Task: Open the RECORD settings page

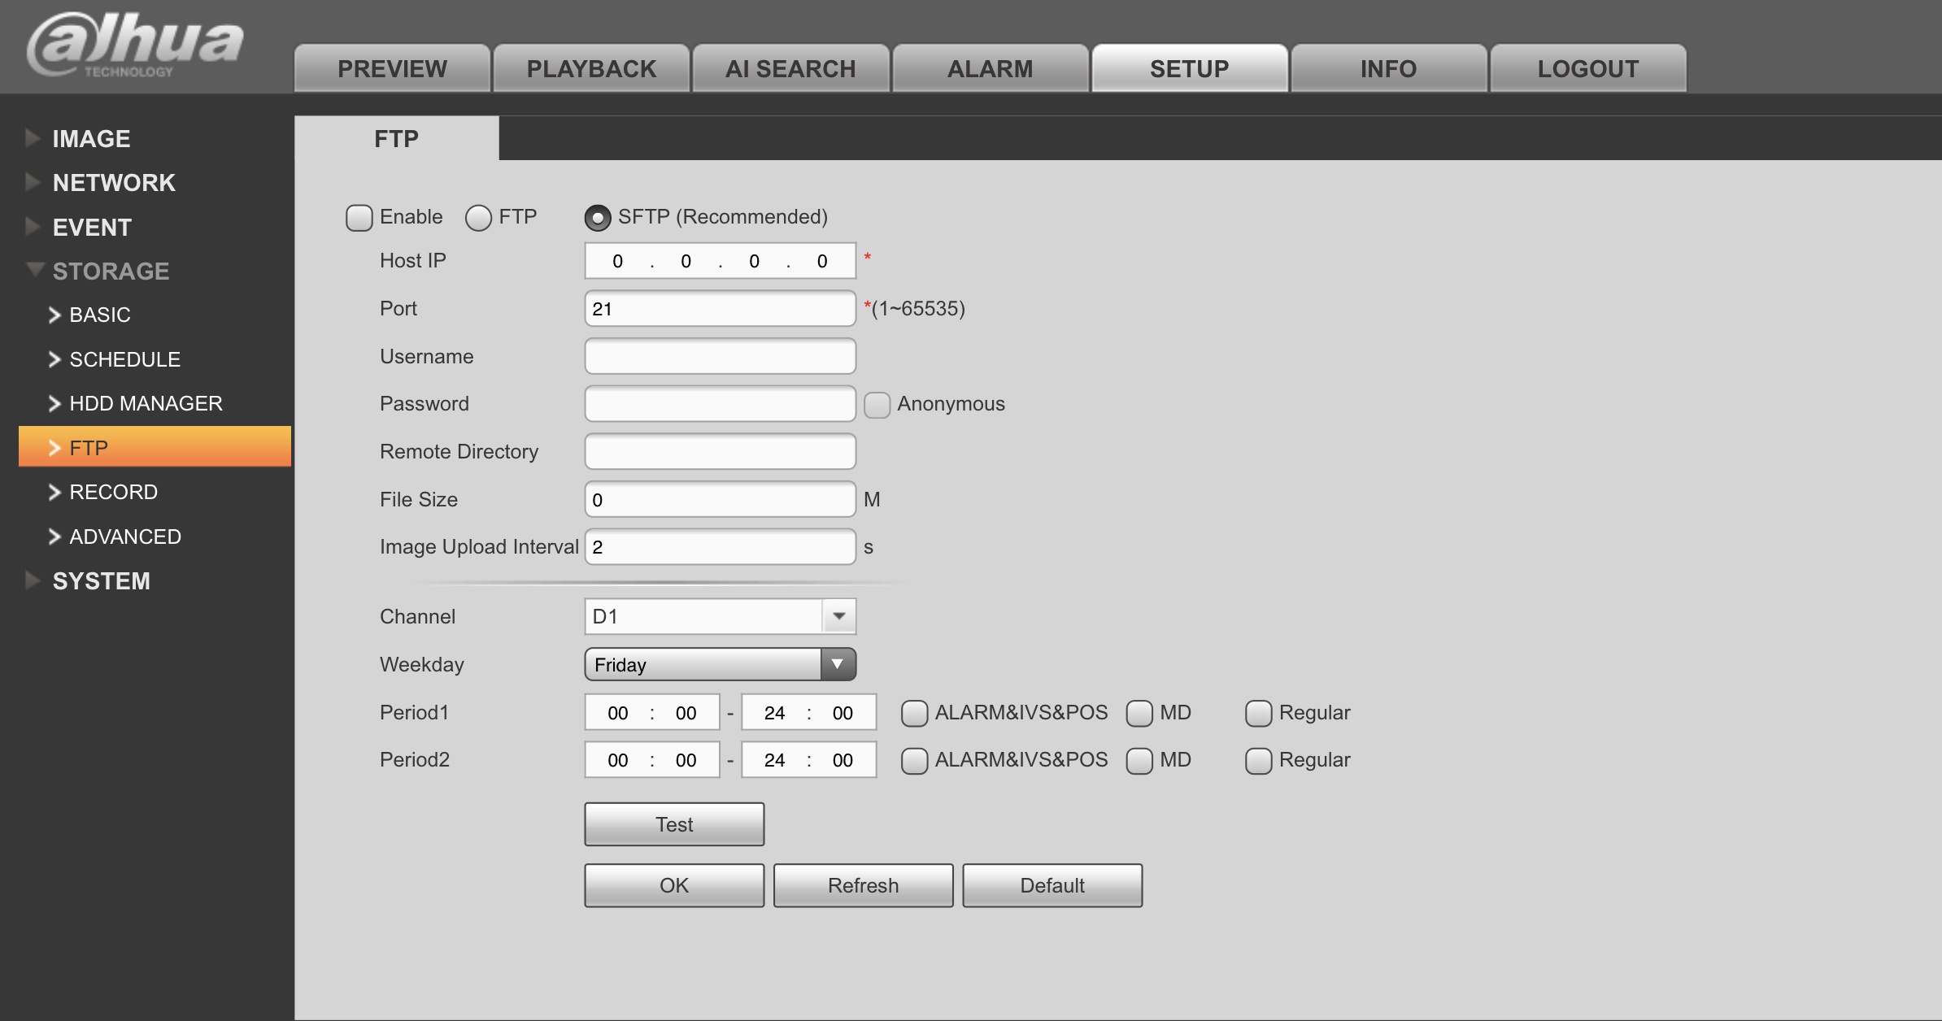Action: (113, 492)
